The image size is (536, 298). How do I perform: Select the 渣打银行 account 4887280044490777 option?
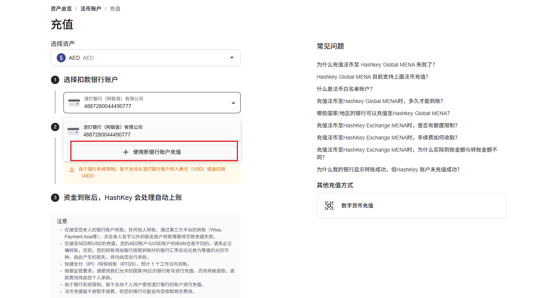[x=152, y=131]
